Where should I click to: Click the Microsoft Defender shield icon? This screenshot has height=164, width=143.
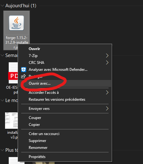point(24,70)
